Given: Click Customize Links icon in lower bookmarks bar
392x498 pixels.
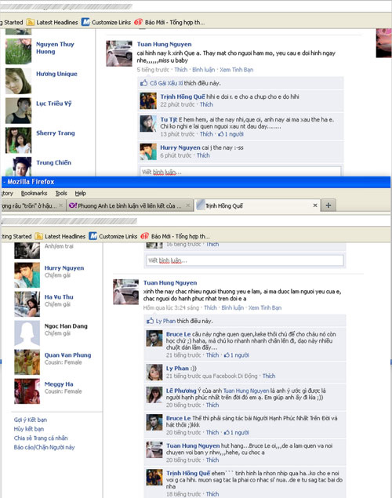Looking at the screenshot, I should (x=93, y=236).
